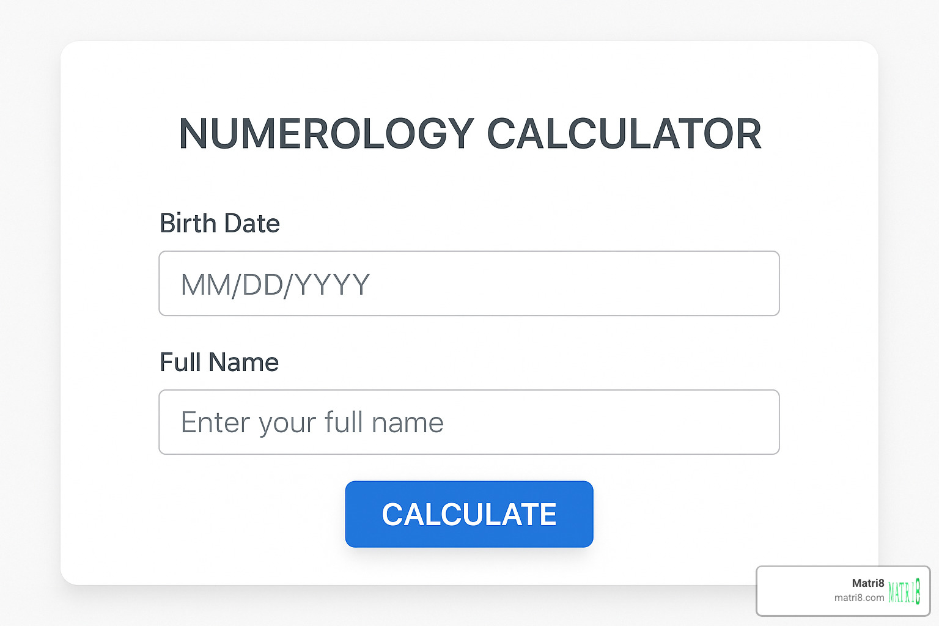This screenshot has height=626, width=939.
Task: Click the Birth Date label
Action: (219, 224)
